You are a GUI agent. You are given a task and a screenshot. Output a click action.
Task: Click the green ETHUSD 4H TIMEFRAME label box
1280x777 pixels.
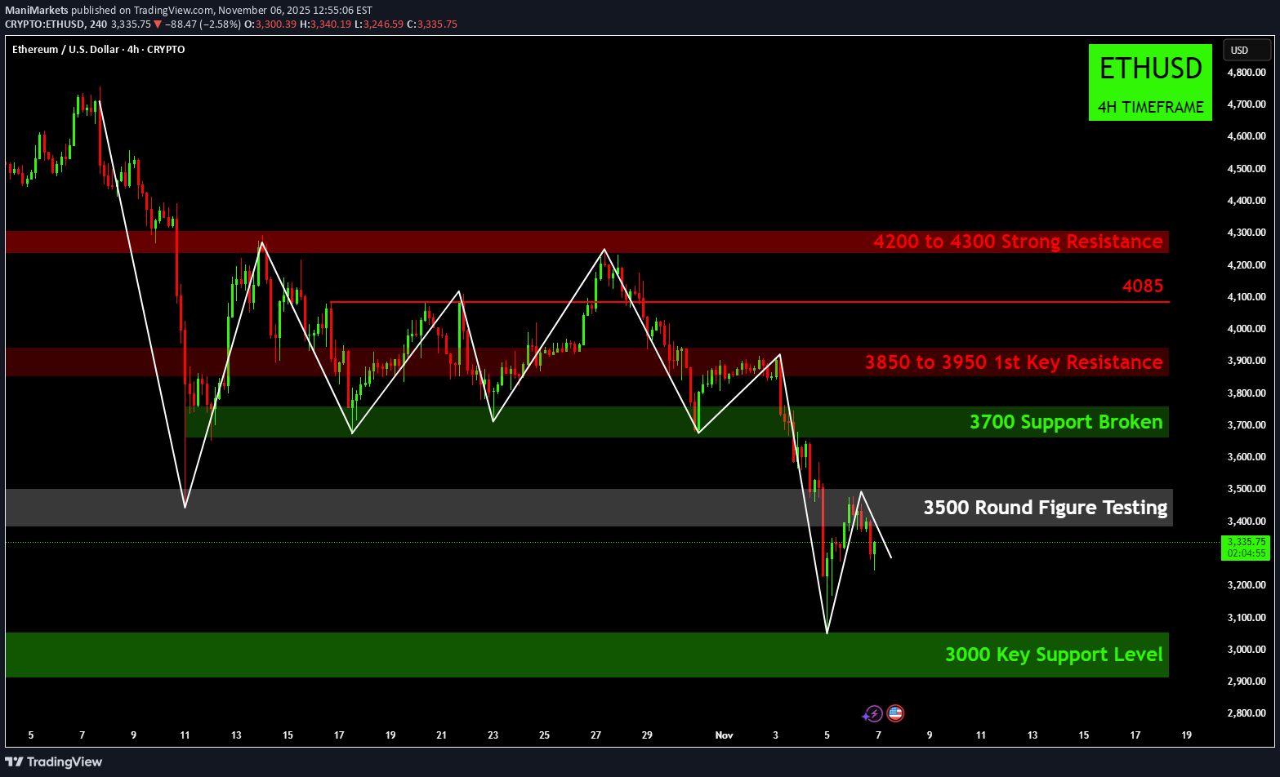1150,83
